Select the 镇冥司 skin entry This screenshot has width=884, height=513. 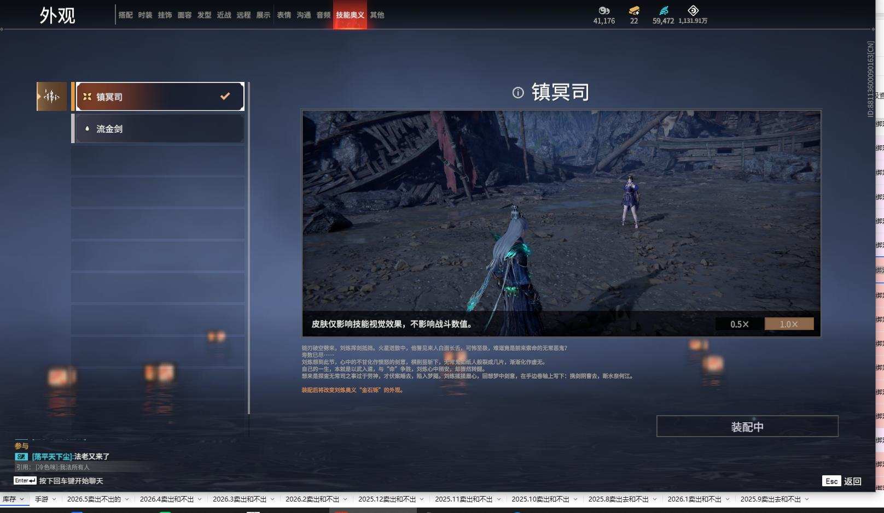160,97
